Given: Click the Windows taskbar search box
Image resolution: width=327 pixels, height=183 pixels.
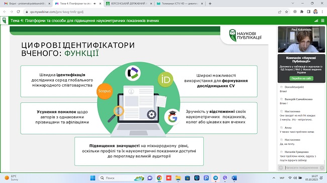Looking at the screenshot, I should 121,178.
